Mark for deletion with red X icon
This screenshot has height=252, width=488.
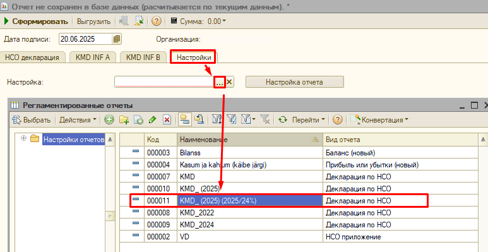[x=167, y=120]
